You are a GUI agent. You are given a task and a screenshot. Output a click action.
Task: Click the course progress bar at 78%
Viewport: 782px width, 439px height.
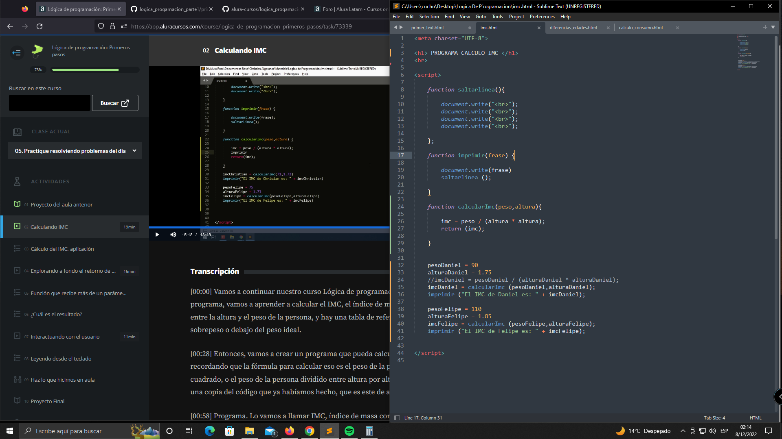(95, 70)
